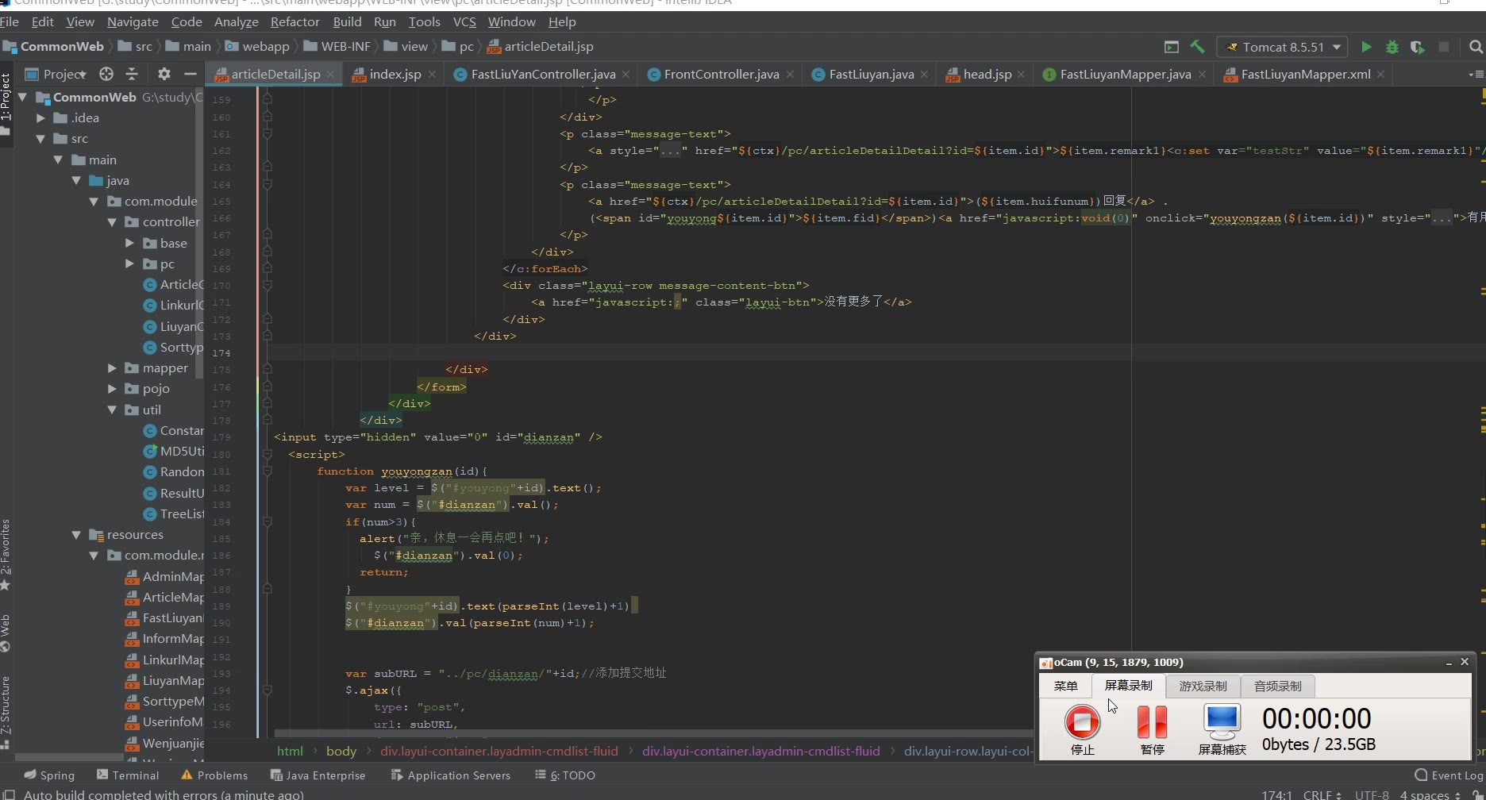Expand the mapper package node
The image size is (1486, 800).
(x=112, y=368)
